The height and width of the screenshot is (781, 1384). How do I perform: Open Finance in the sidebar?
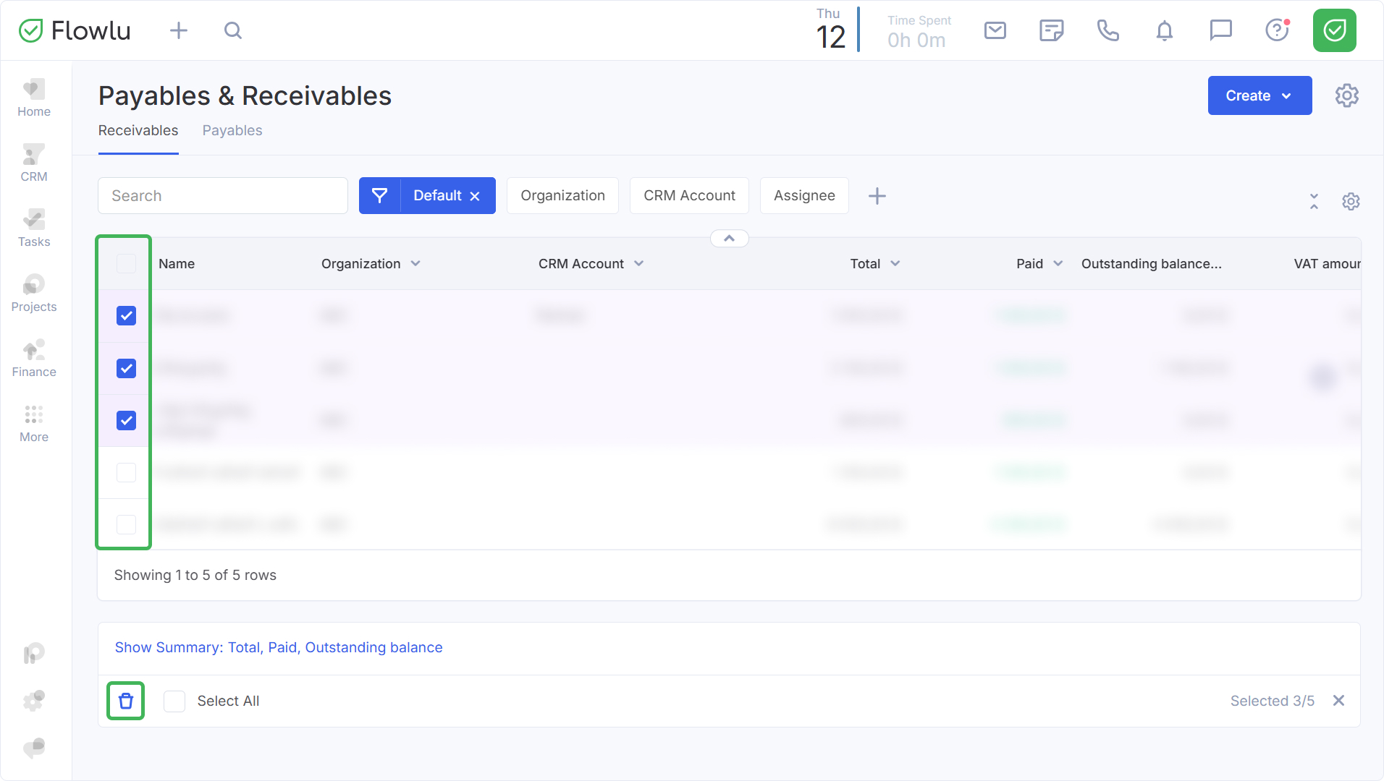34,359
